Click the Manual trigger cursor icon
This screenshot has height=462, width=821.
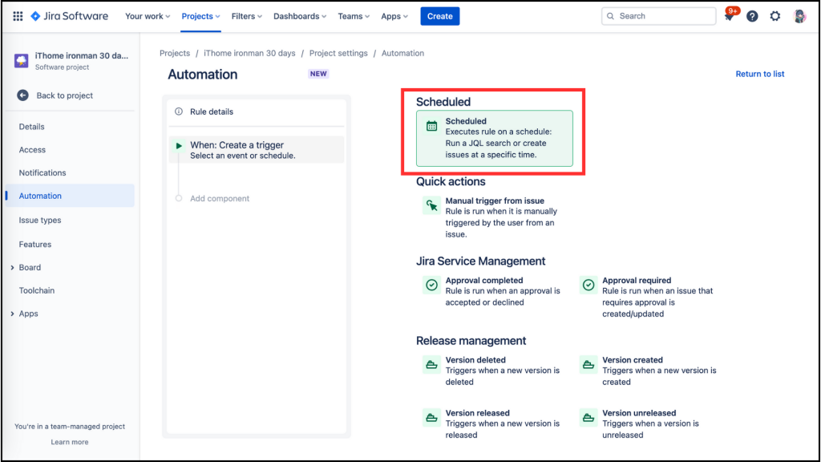pyautogui.click(x=431, y=205)
